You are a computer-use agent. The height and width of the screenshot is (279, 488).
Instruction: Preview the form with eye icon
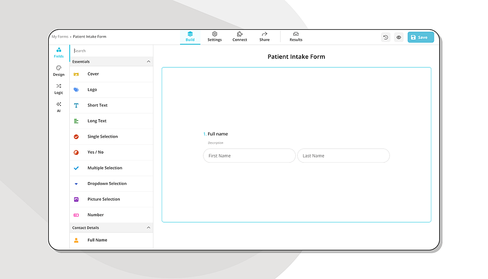(399, 37)
